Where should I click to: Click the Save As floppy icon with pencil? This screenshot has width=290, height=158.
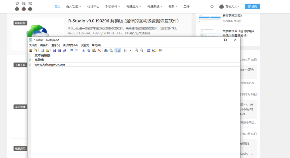tap(59, 50)
